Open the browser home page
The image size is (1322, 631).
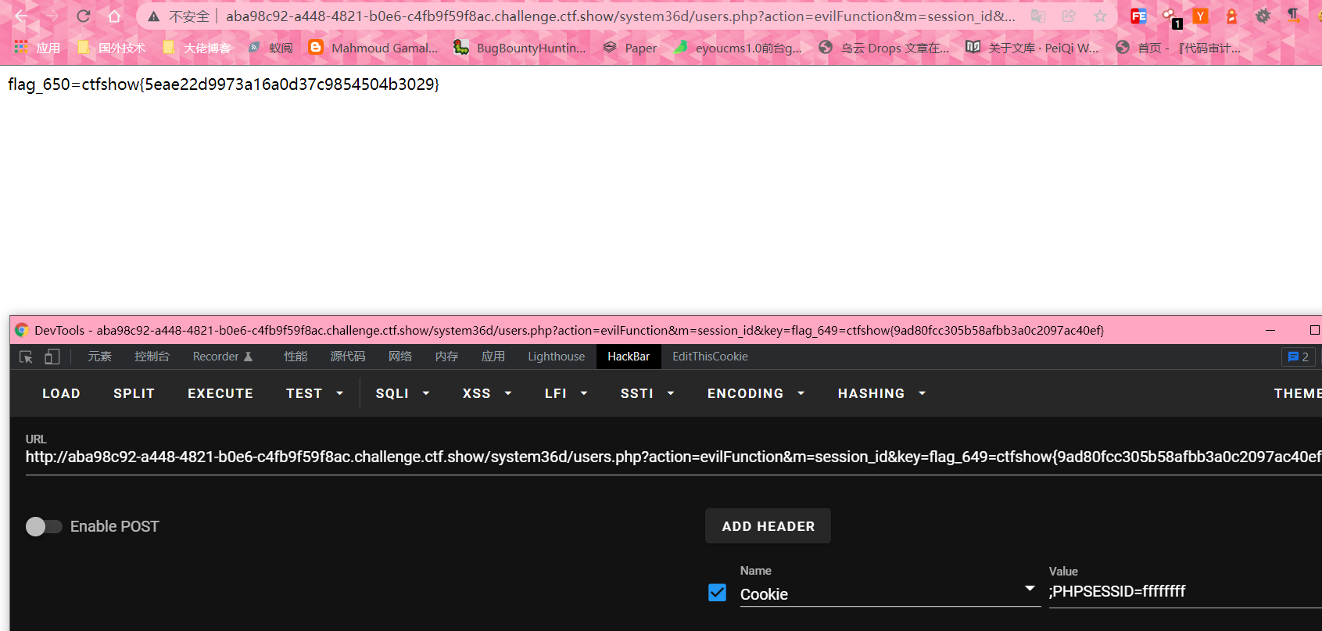114,16
